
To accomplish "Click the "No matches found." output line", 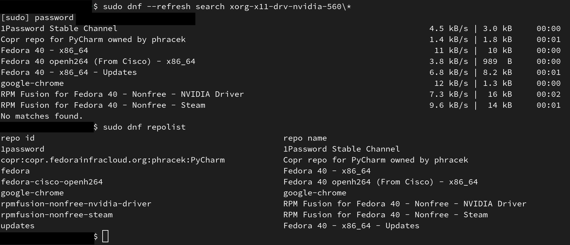I will click(42, 116).
